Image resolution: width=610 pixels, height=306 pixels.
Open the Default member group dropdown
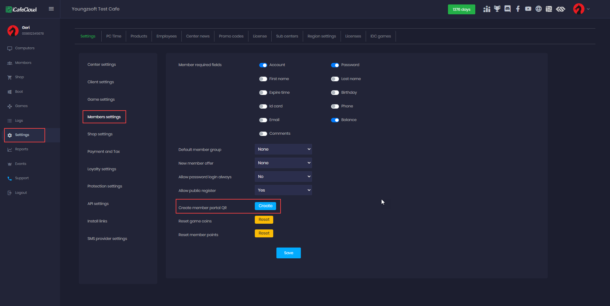coord(283,149)
